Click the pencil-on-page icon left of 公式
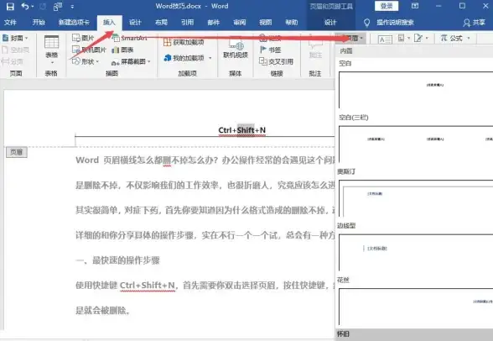Viewport: 493px width, 341px height. click(418, 38)
